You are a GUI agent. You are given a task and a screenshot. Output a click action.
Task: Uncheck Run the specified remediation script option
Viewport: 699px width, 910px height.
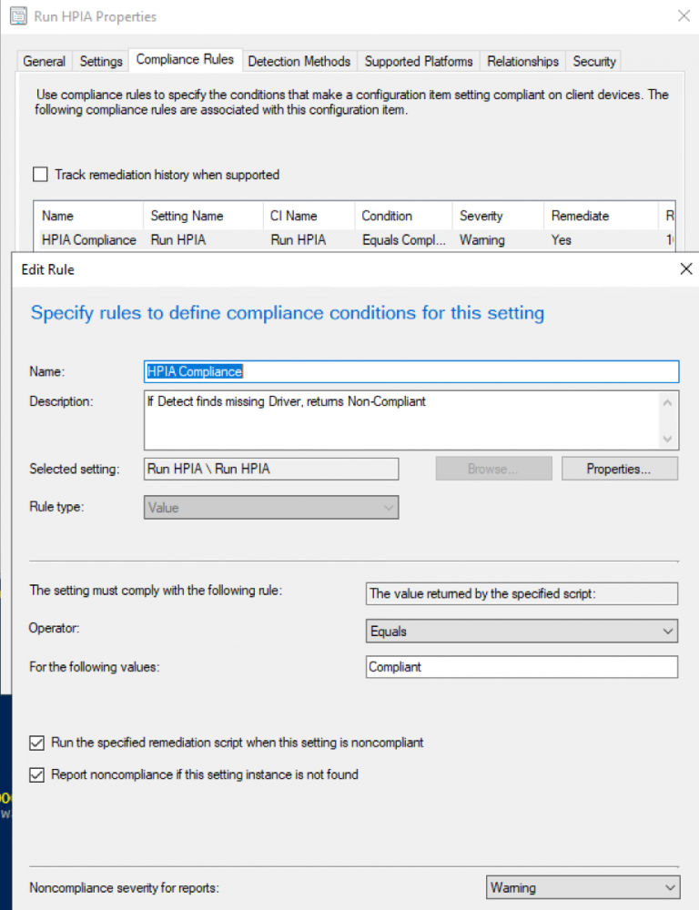(x=37, y=743)
